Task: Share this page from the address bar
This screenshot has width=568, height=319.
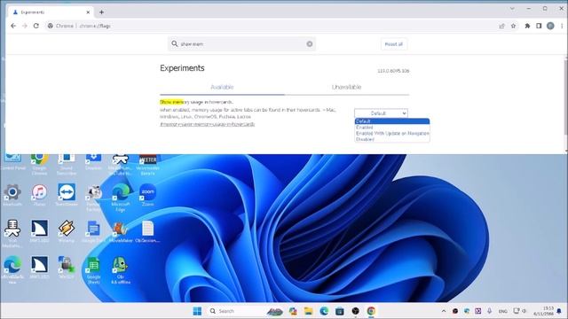Action: pyautogui.click(x=501, y=26)
